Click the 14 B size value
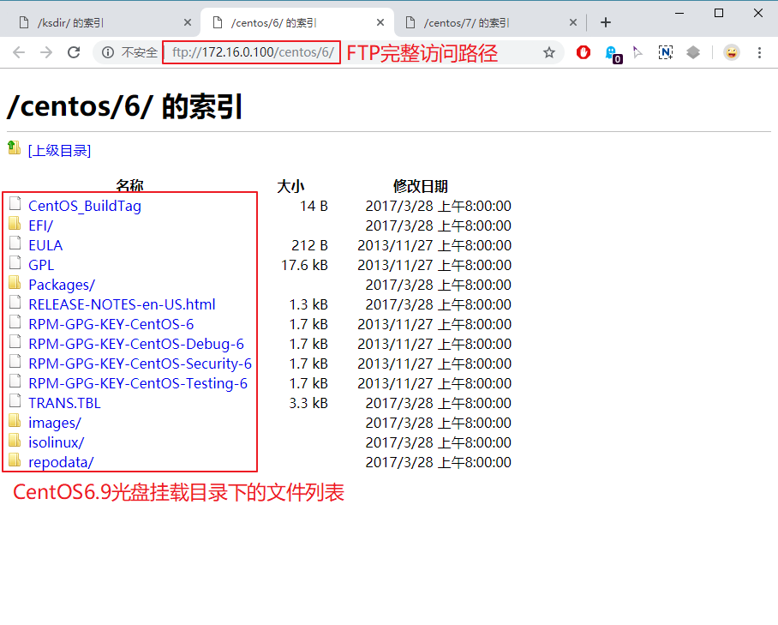This screenshot has height=625, width=778. coord(314,206)
